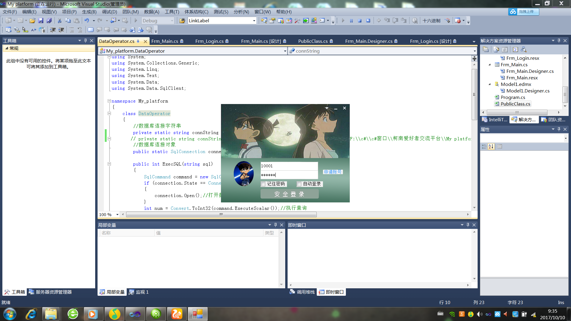Save the current file with the disk icon
This screenshot has width=571, height=321.
[x=41, y=21]
